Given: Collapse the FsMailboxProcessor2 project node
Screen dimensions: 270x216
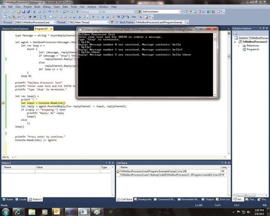Looking at the screenshot, I should click(x=235, y=42).
